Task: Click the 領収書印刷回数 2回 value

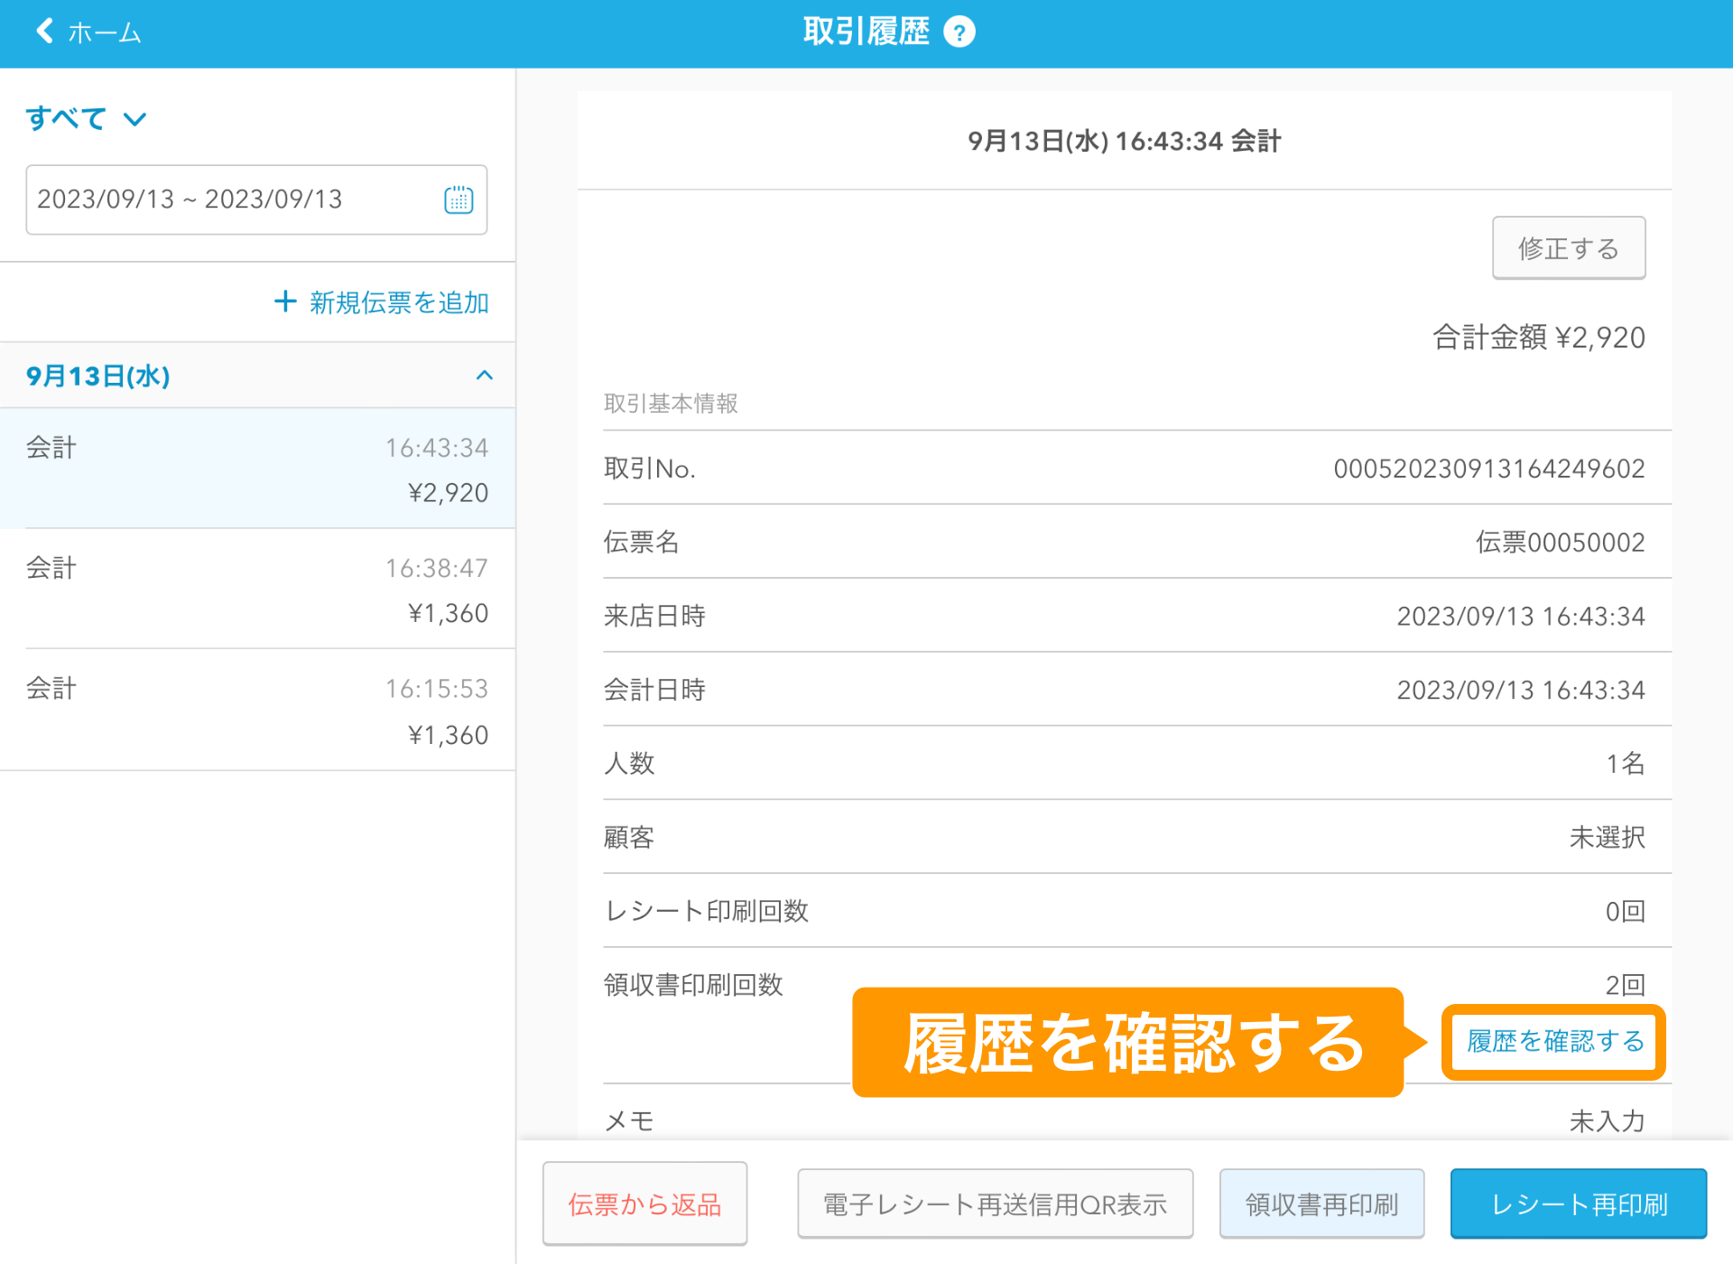Action: (x=1626, y=984)
